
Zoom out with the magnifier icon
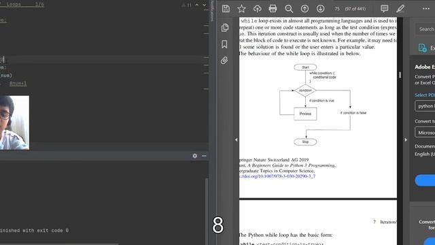(x=289, y=9)
